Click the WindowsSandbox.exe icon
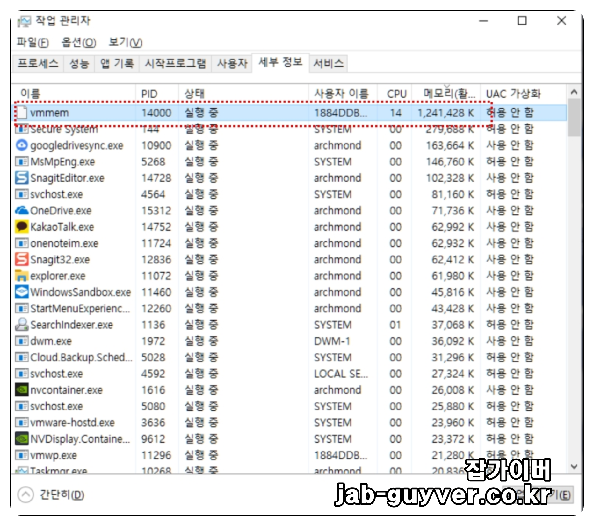Image resolution: width=594 pixels, height=526 pixels. coord(22,292)
